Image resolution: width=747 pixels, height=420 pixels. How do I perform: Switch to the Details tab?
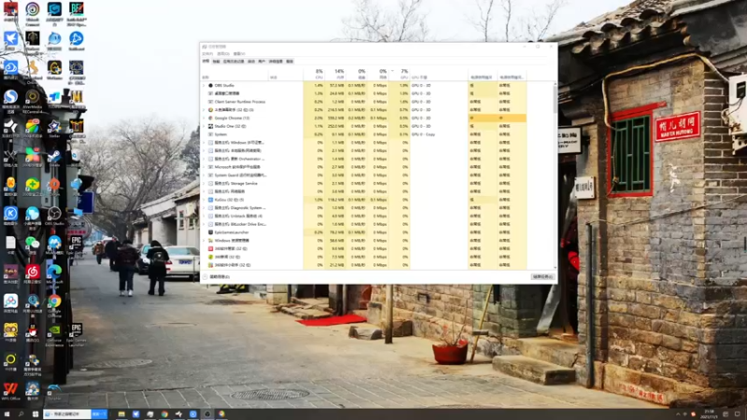275,62
